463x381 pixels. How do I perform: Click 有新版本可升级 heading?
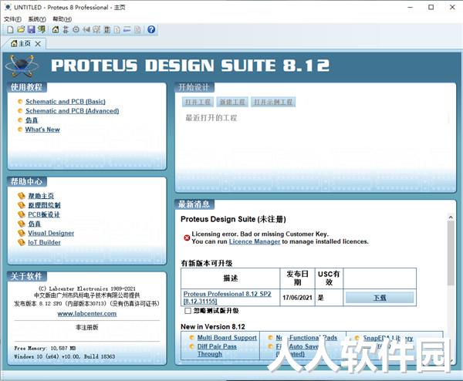(206, 263)
